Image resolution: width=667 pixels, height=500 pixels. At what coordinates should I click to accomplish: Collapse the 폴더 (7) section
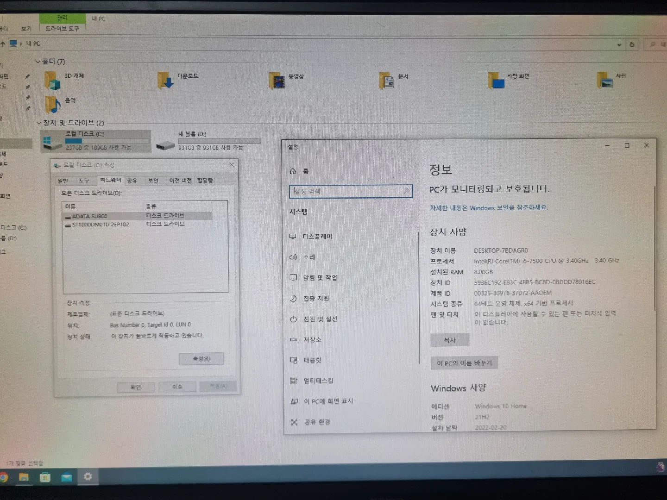click(x=38, y=62)
